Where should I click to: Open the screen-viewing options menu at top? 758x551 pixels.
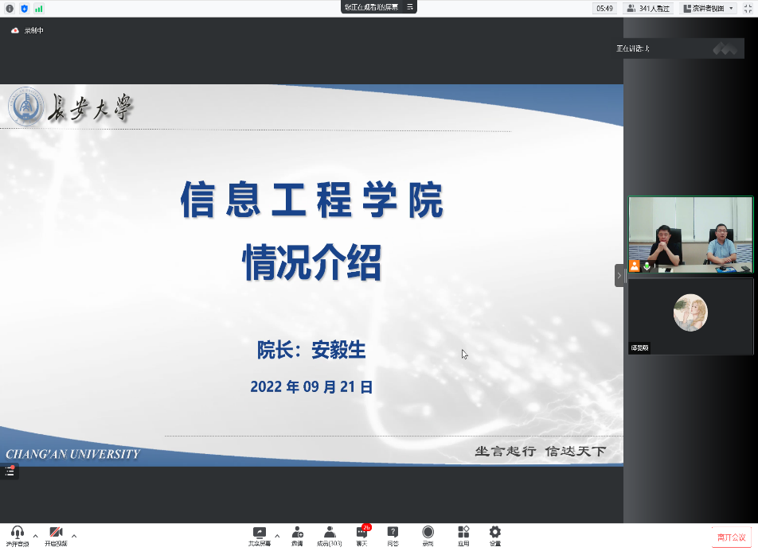point(410,7)
